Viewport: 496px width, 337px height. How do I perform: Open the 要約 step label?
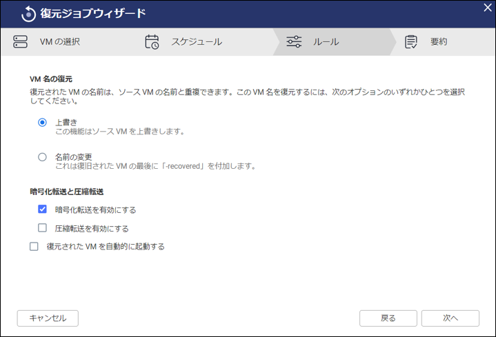[439, 42]
